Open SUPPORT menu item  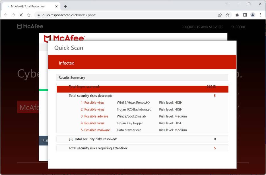[x=238, y=27]
